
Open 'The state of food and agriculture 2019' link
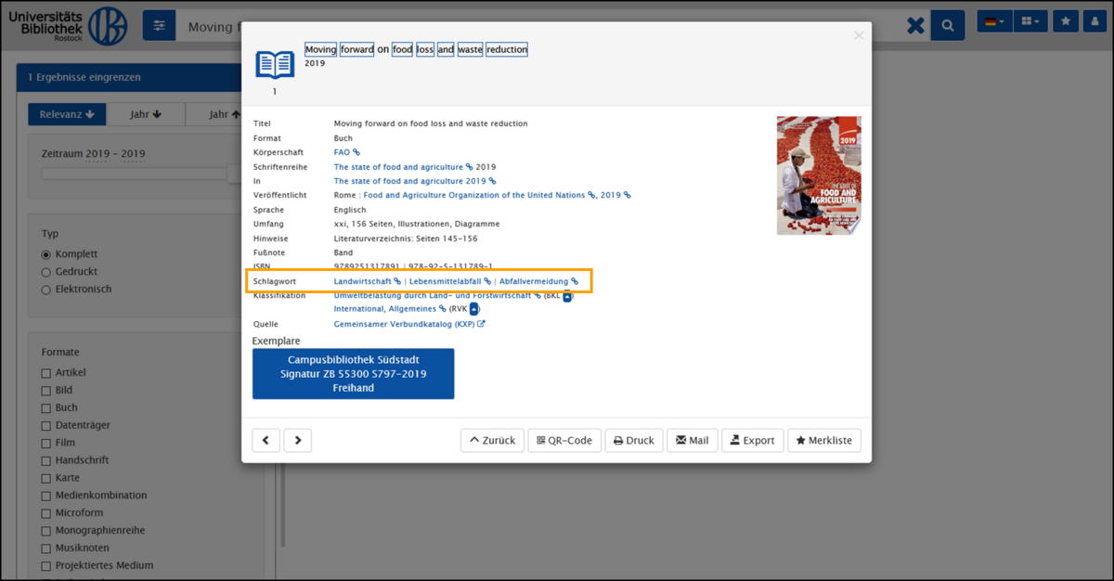point(410,181)
